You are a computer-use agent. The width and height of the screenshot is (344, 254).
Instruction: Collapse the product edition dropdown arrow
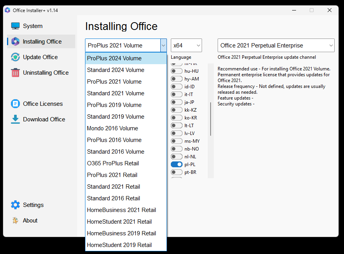click(163, 45)
